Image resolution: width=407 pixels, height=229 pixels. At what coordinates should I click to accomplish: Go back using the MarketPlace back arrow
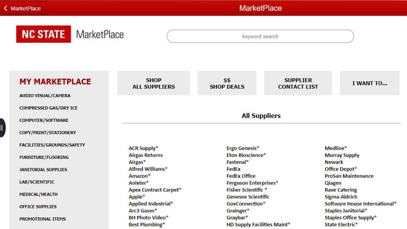[x=23, y=8]
